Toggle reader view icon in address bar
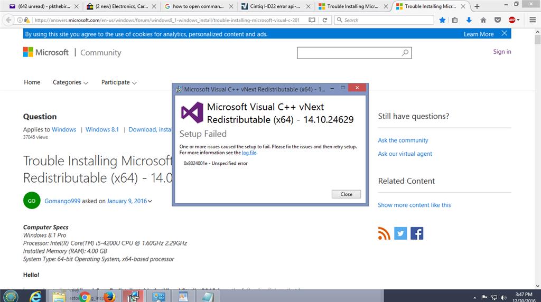Image resolution: width=541 pixels, height=302 pixels. pos(312,20)
